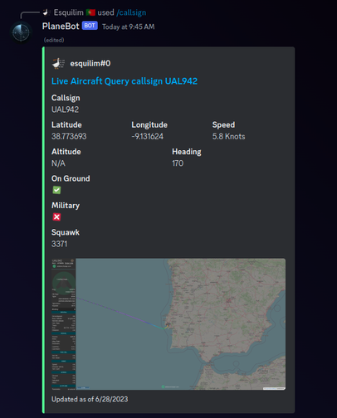Select the heading value 170

tap(178, 163)
